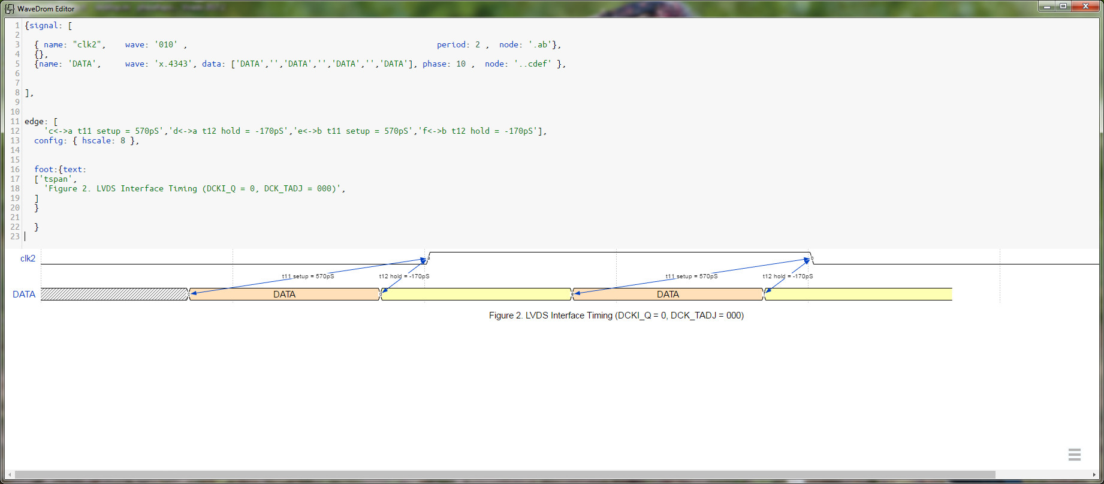Select the first orange DATA segment
The image size is (1104, 484).
pos(284,294)
